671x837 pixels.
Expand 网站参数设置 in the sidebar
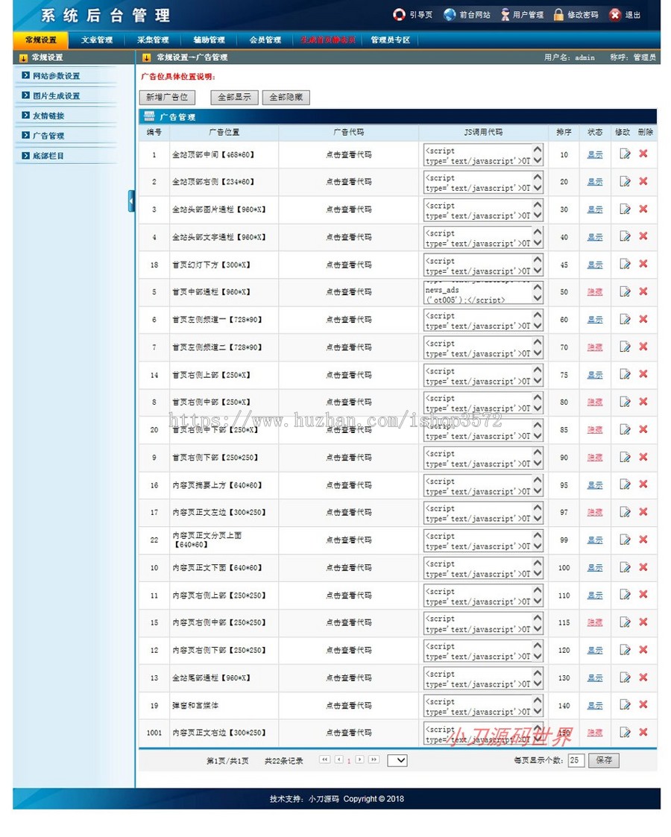pos(56,76)
